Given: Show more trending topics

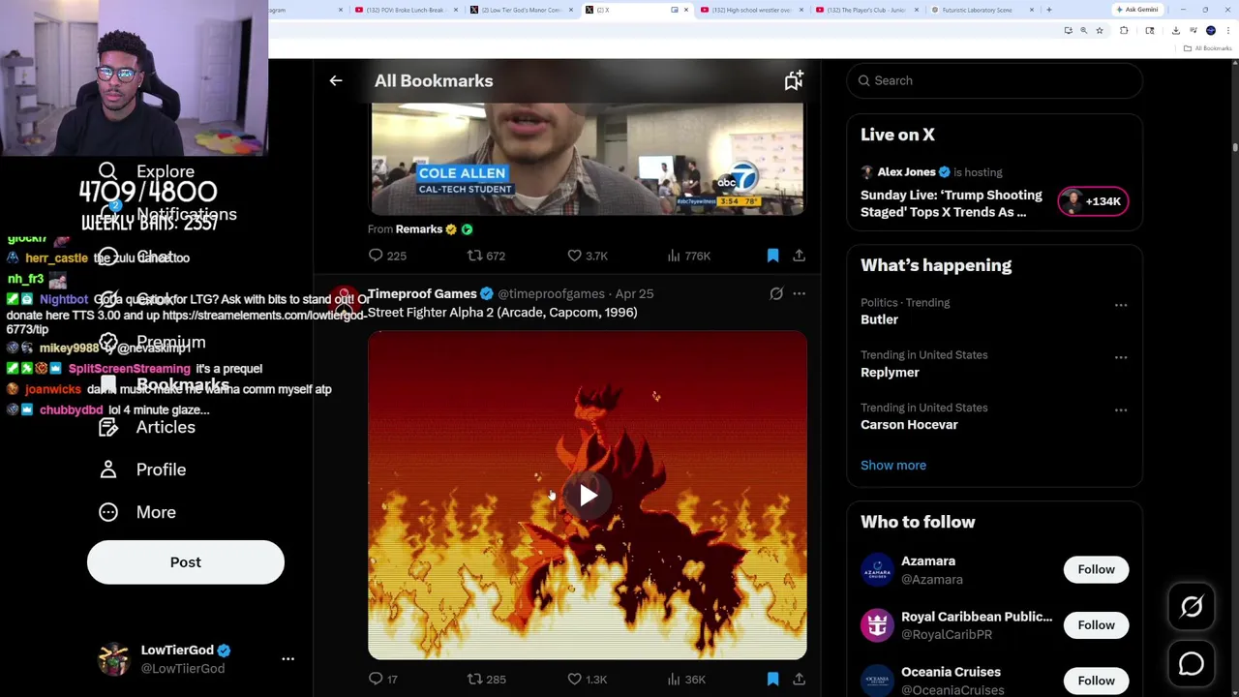Looking at the screenshot, I should 893,466.
